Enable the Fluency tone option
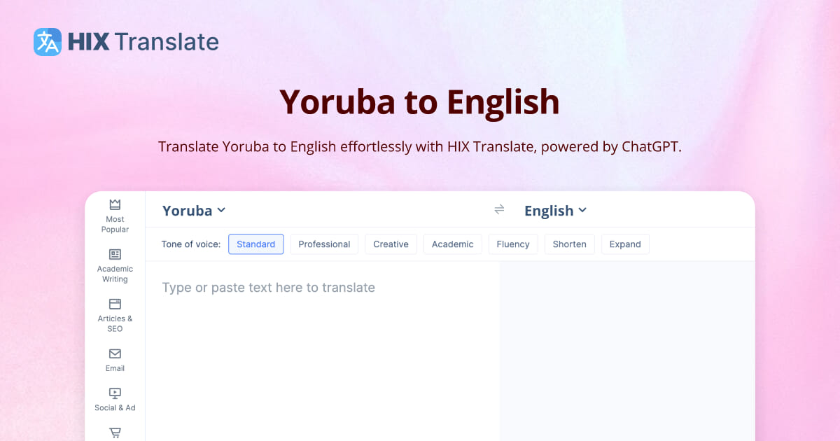This screenshot has height=441, width=840. point(513,244)
